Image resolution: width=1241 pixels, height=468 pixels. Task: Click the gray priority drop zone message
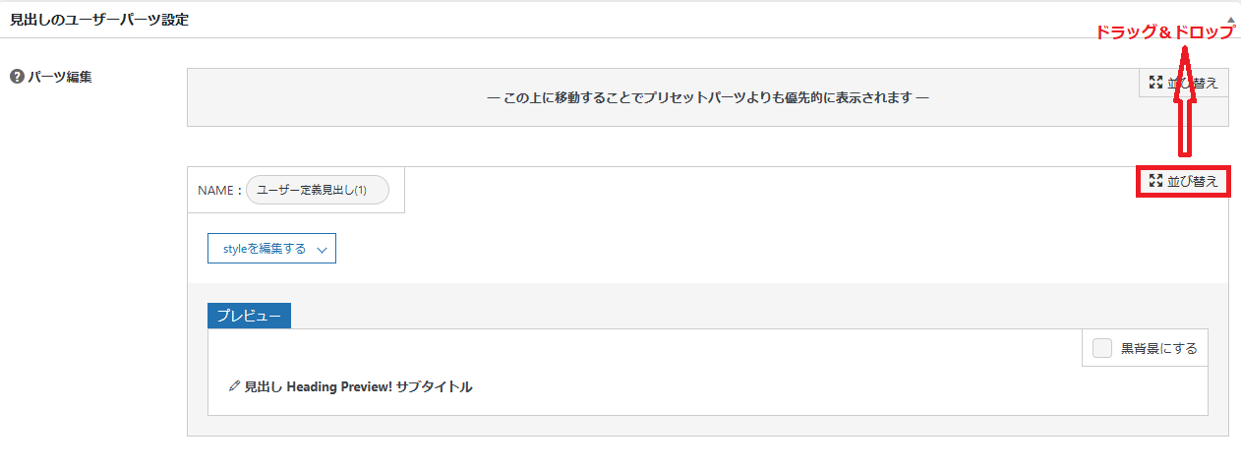(x=708, y=97)
